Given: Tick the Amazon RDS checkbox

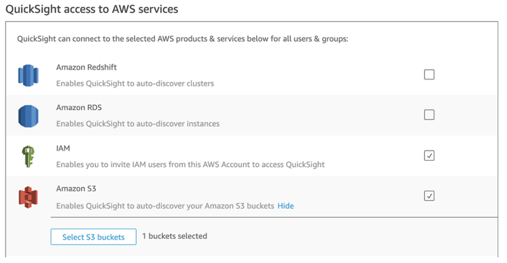Looking at the screenshot, I should point(429,115).
